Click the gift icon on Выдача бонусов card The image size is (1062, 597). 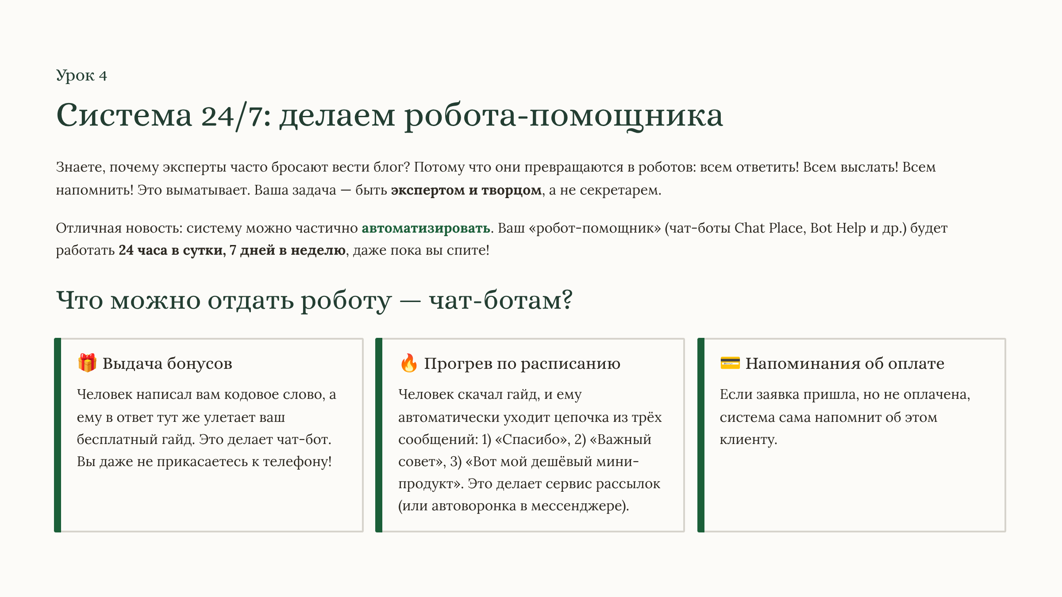pos(87,364)
